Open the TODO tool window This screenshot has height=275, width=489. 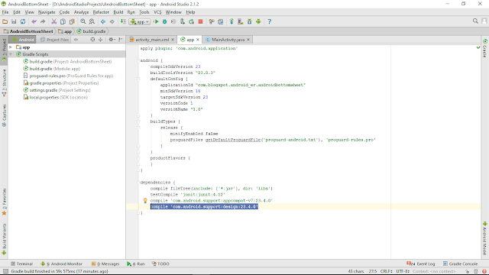click(x=160, y=264)
